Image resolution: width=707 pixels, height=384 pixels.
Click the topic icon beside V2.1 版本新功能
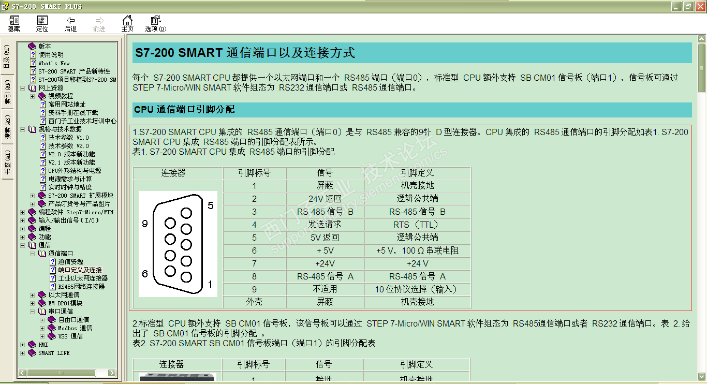43,162
